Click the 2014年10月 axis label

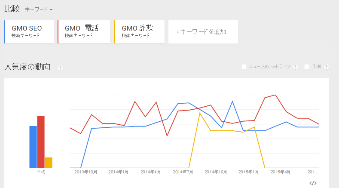tap(216, 172)
